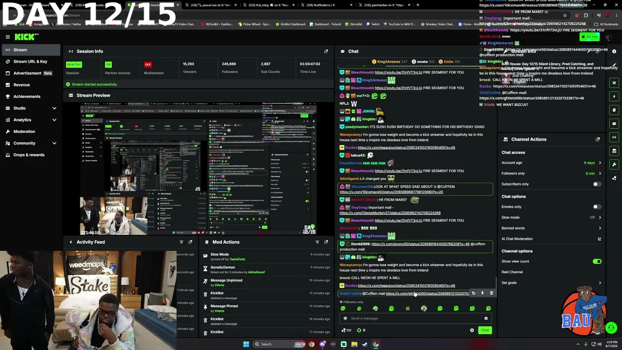Click the 15,263 Viewers count
Viewport: 622px width, 350px height.
[x=189, y=64]
